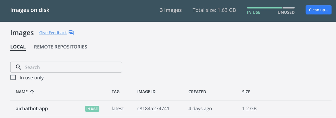
Task: Click Total size: 1.63 GB text
Action: click(214, 10)
